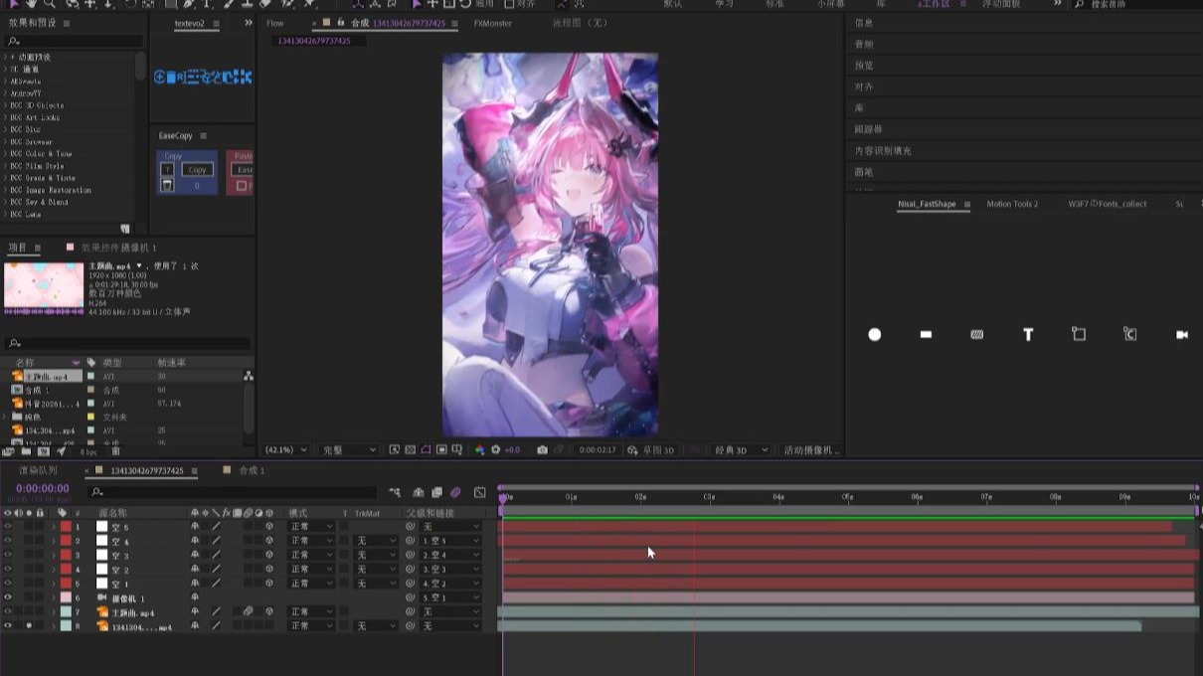Click the hatched solid icon in Nisai_FastShape
The height and width of the screenshot is (676, 1203).
click(977, 335)
